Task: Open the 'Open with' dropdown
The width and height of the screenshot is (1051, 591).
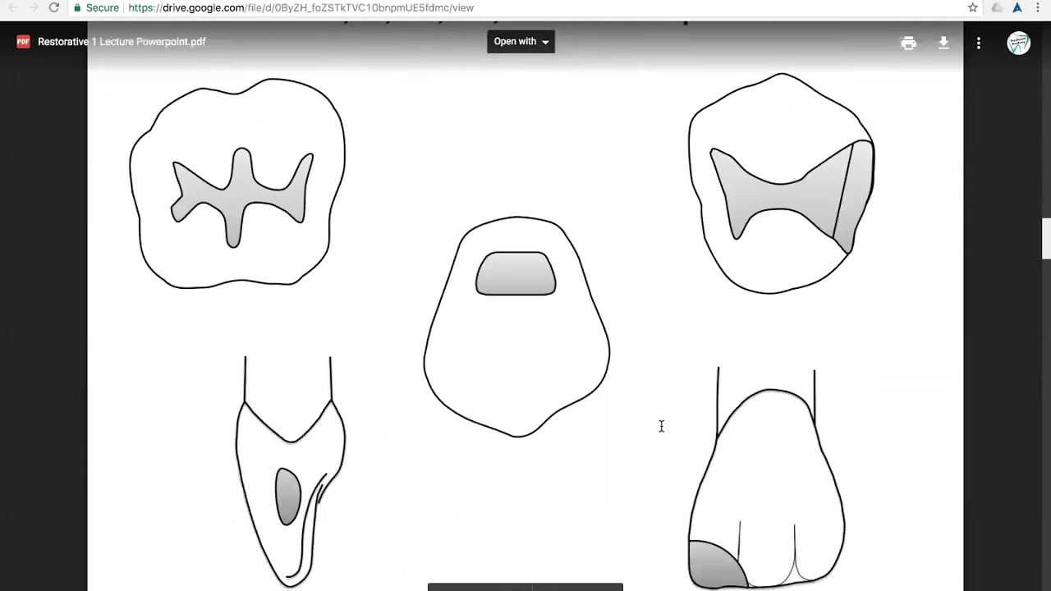Action: tap(521, 42)
